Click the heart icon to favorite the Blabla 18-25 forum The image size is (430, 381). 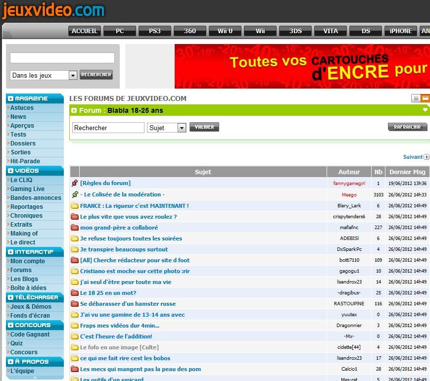[x=425, y=110]
